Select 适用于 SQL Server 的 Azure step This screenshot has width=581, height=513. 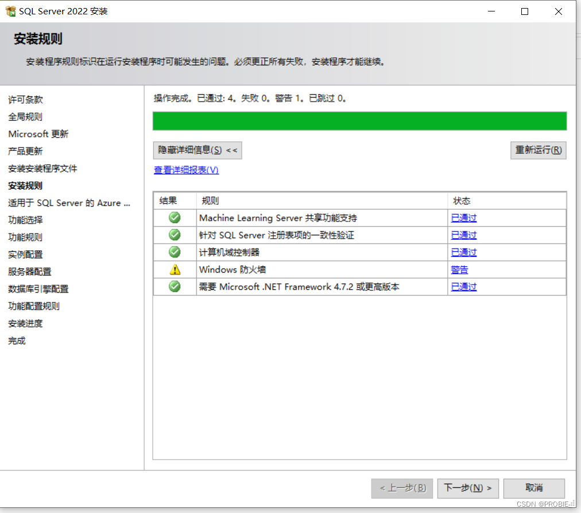(69, 203)
